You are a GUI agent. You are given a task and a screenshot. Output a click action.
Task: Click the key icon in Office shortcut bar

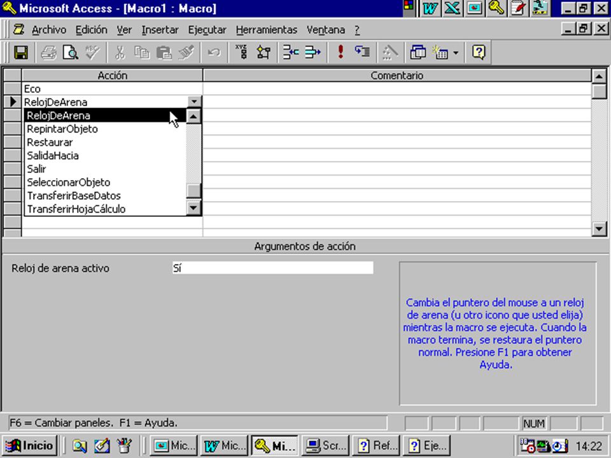[496, 8]
